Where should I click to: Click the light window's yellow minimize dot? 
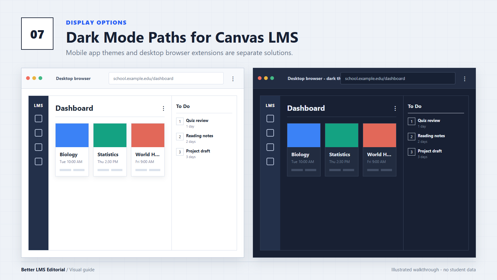34,78
